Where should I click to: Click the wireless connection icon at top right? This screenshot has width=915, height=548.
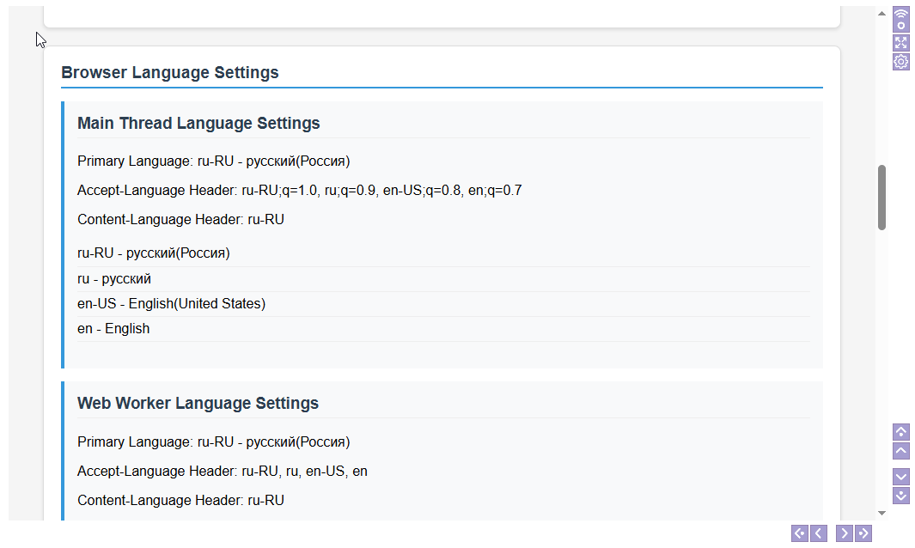tap(901, 19)
